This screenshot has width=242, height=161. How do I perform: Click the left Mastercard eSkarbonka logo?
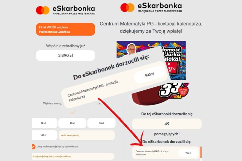(x=66, y=10)
